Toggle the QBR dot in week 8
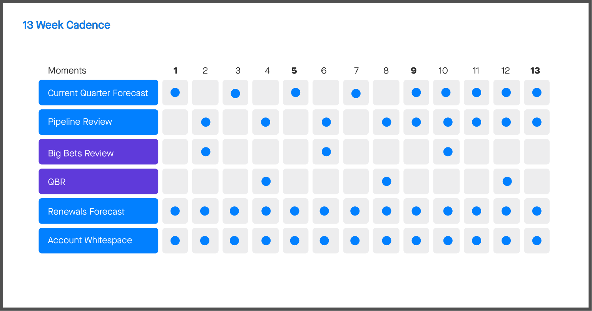 pyautogui.click(x=386, y=181)
